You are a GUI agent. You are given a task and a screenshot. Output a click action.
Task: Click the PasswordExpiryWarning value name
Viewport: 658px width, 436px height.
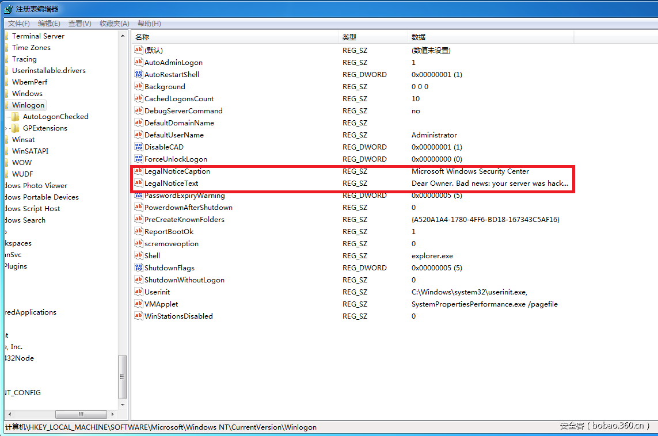click(185, 196)
